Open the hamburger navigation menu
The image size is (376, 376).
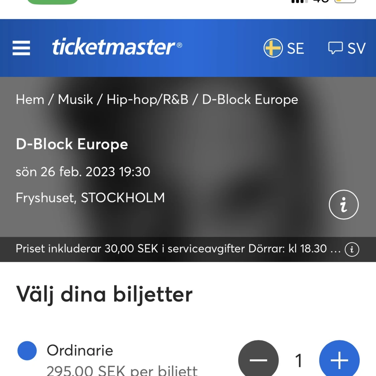21,48
